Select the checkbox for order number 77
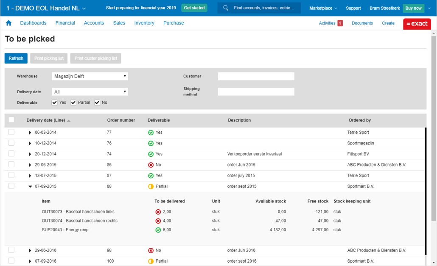Viewport: 437px width, 266px height. [x=11, y=132]
